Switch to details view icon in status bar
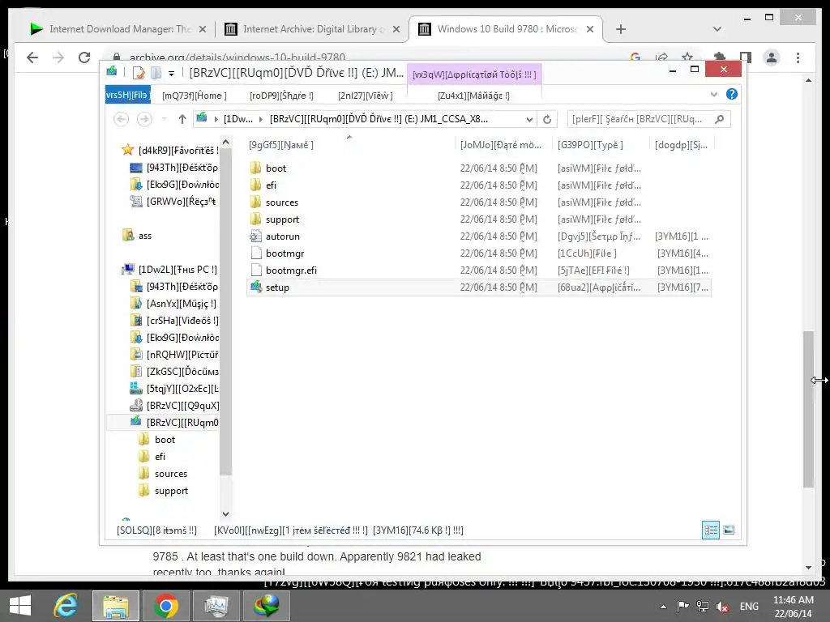Screen dimensions: 830x622 coord(710,530)
